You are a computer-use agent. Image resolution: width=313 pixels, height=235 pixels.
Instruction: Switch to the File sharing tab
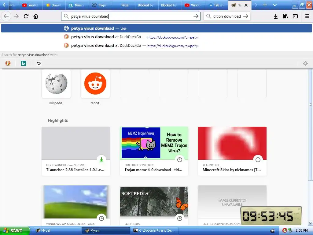coord(216,5)
